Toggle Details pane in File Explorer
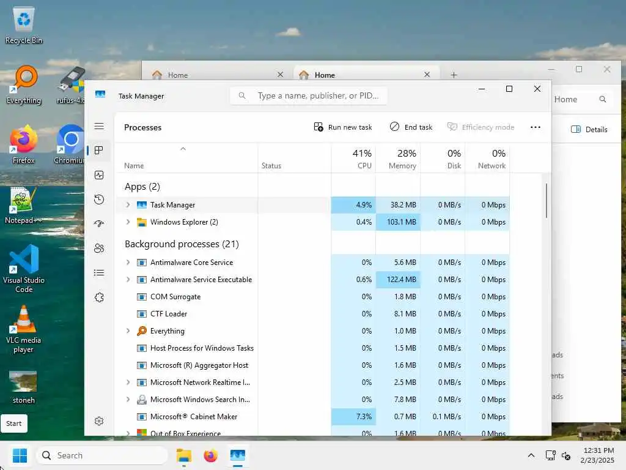This screenshot has height=470, width=626. click(x=589, y=129)
